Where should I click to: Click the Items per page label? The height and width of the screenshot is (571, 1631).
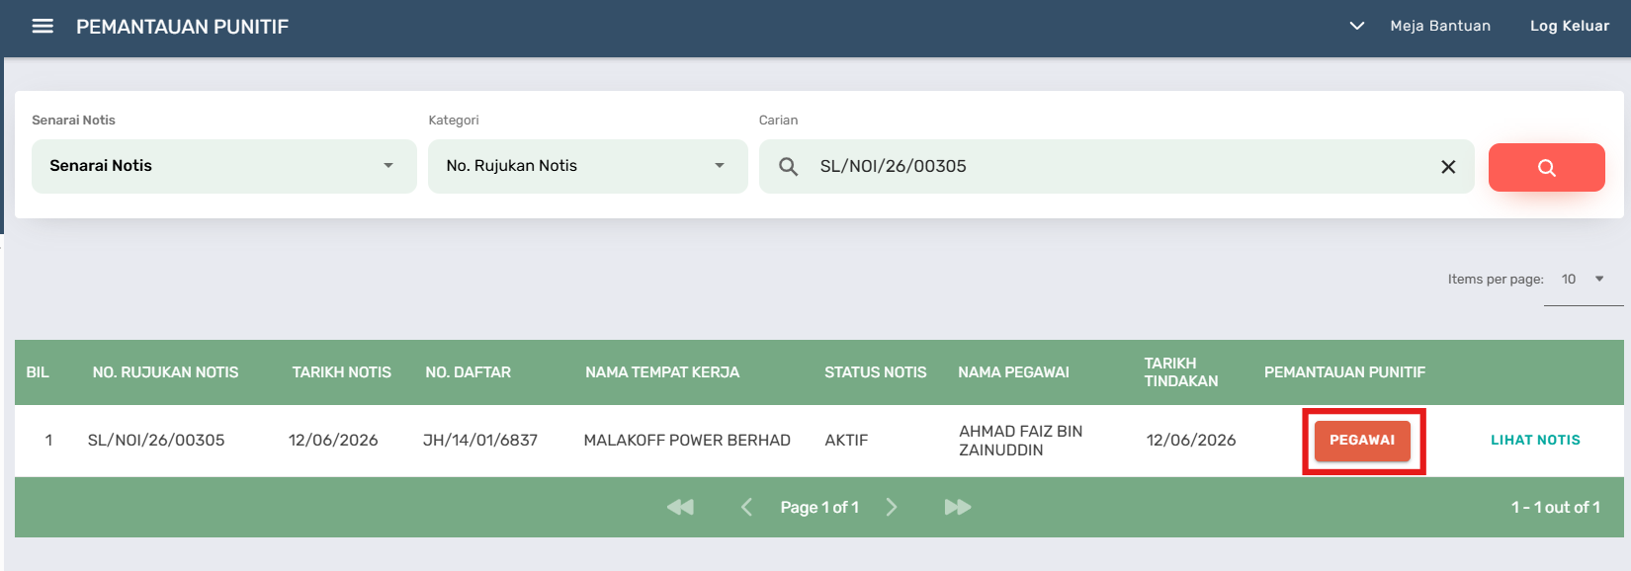tap(1496, 280)
